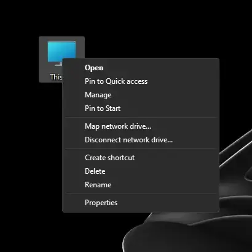Choose Delete from the context menu
Viewport: 252px width, 252px height.
141,171
